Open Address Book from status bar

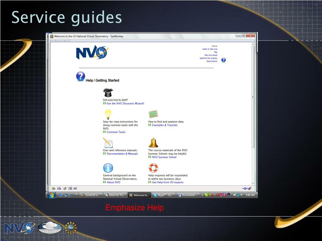tap(70, 188)
